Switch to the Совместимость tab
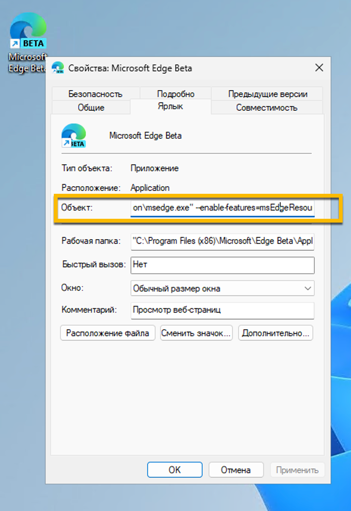This screenshot has width=351, height=511. pyautogui.click(x=266, y=107)
